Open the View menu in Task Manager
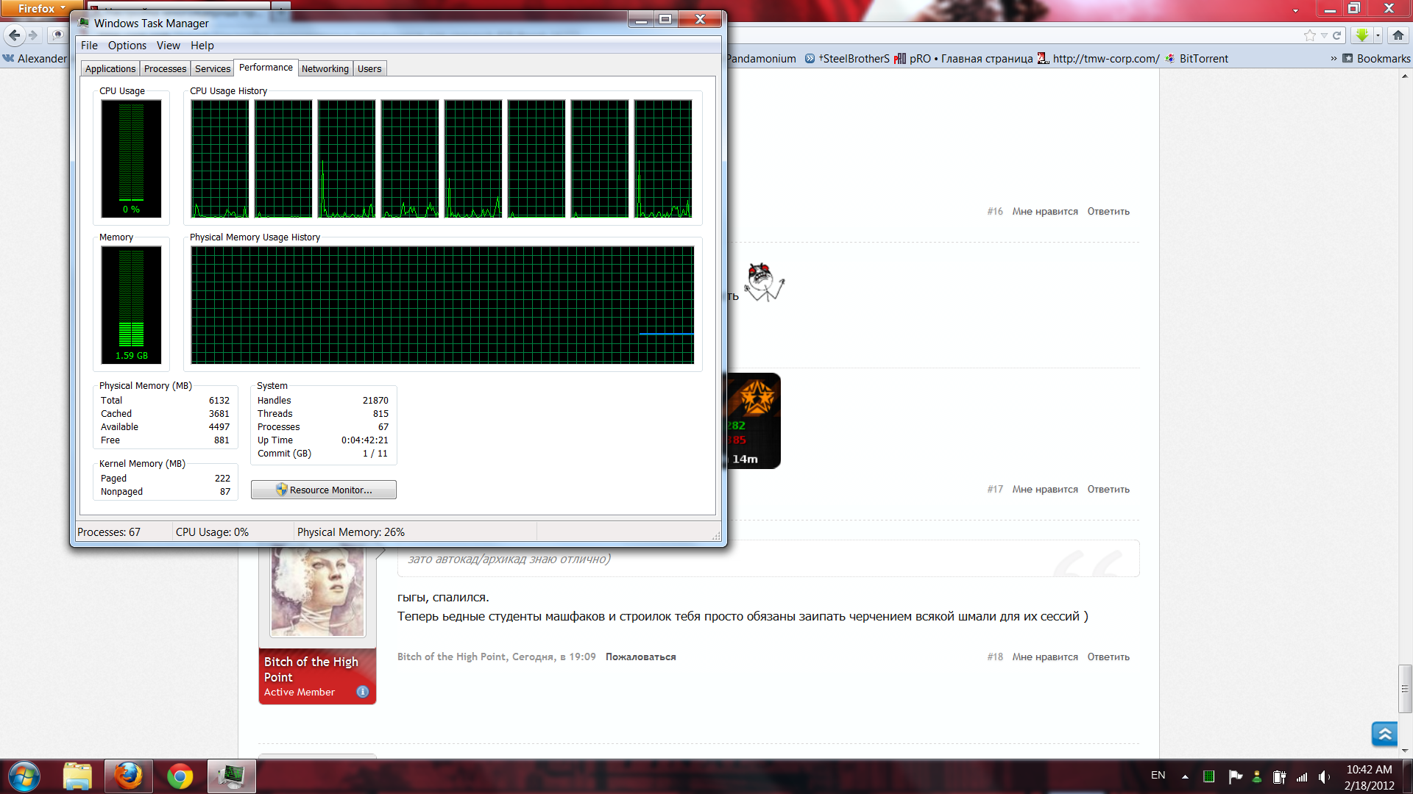The width and height of the screenshot is (1413, 794). coord(168,46)
